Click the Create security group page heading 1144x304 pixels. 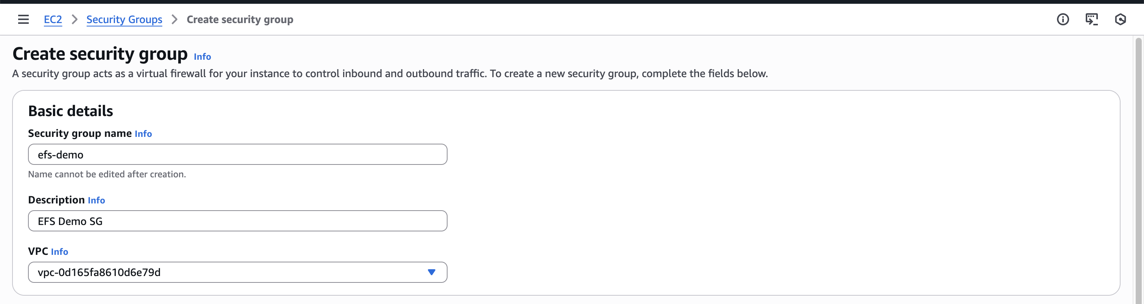pyautogui.click(x=100, y=54)
